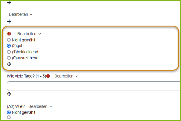This screenshot has width=181, height=121.
Task: Open Bearbeiten dropdown next to (A2) Wie?
Action: tap(40, 106)
